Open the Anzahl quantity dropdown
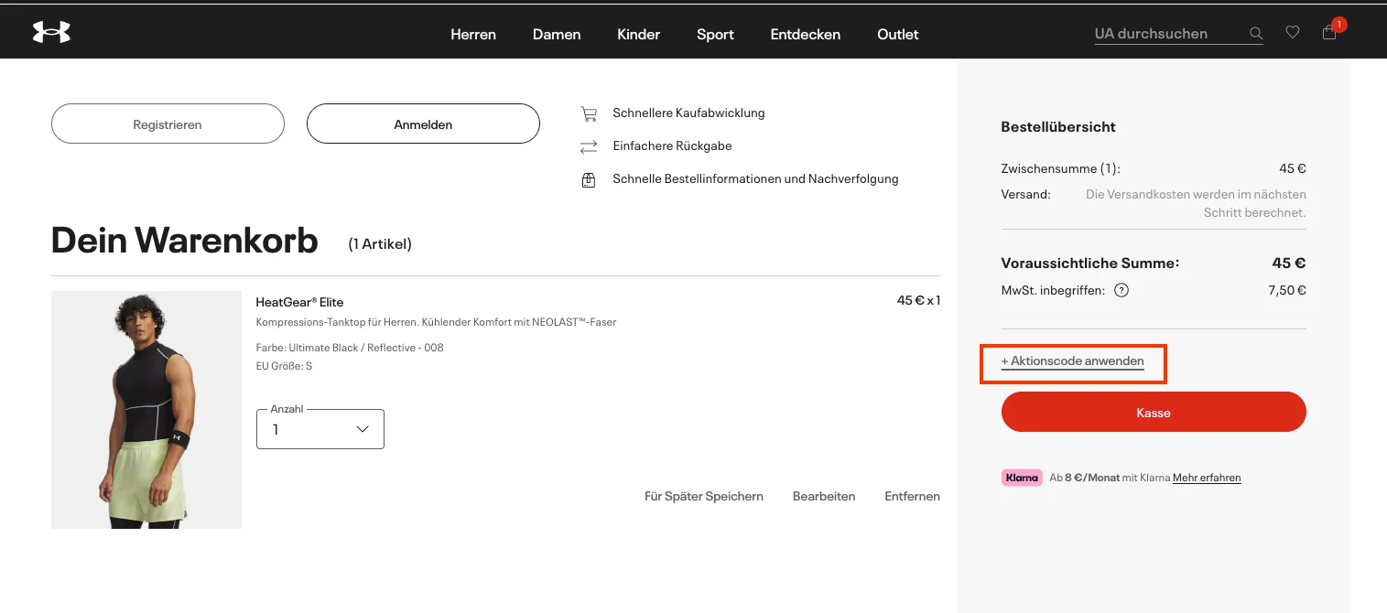Viewport: 1387px width, 613px height. tap(320, 429)
